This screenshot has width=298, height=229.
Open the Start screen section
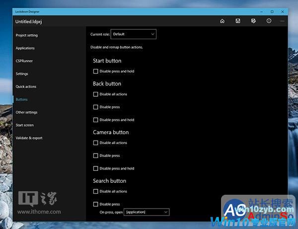coord(24,125)
